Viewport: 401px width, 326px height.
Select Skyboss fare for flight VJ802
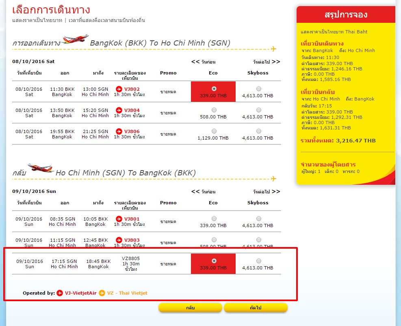click(259, 89)
